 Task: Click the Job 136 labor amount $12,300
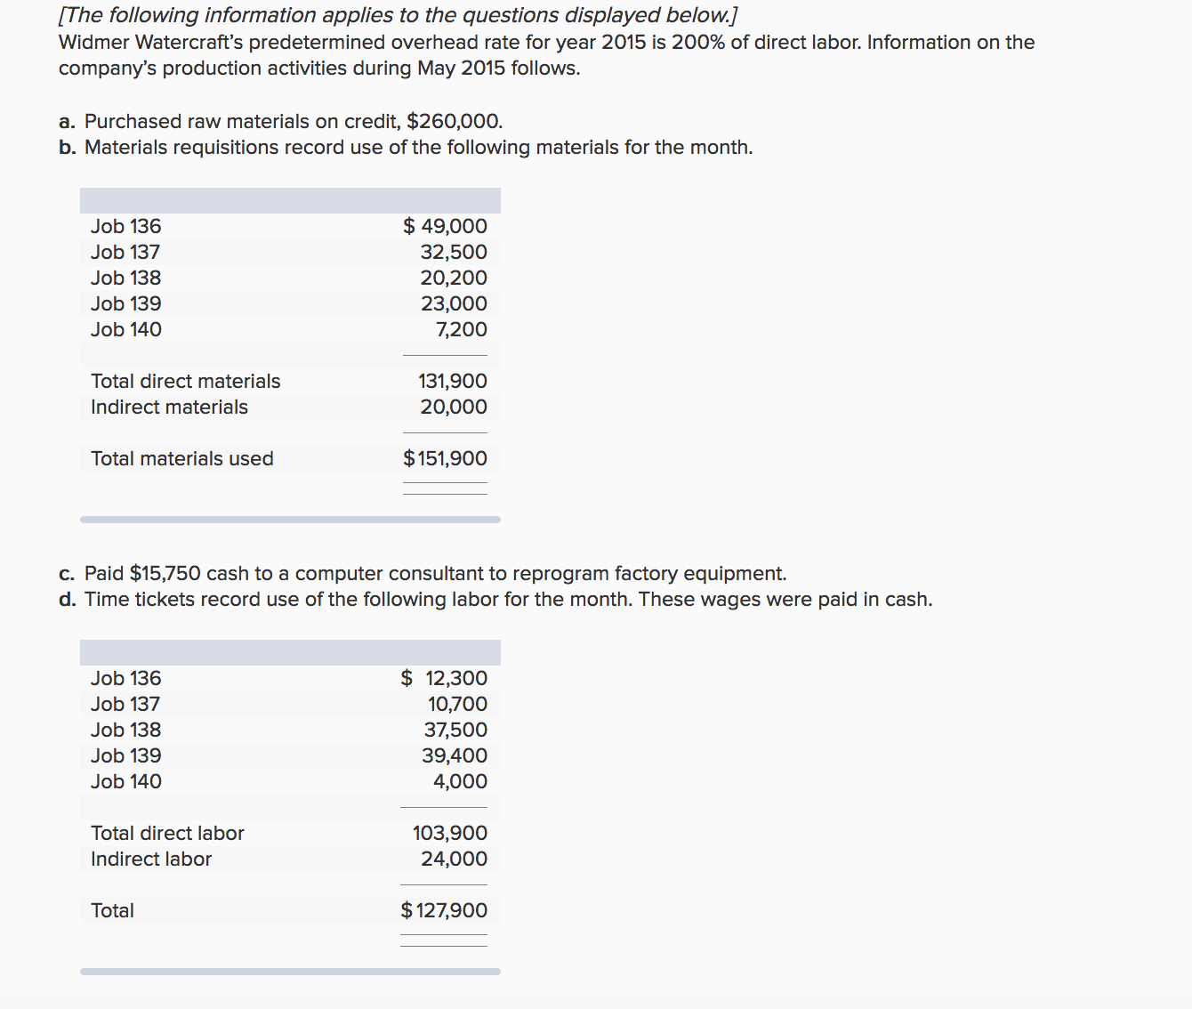(444, 678)
